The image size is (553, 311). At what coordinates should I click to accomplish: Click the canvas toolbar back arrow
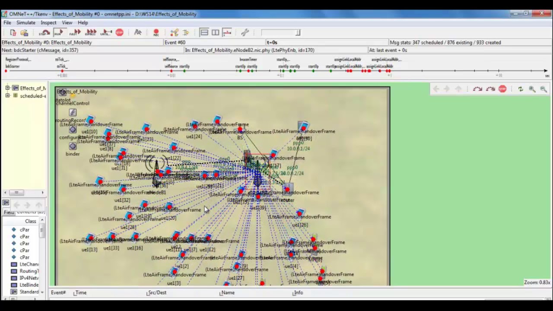click(x=436, y=89)
